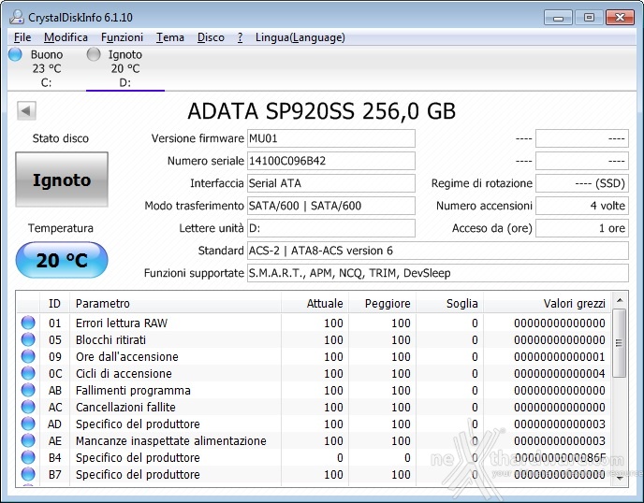Click the gray Ignoto status circle

[x=94, y=54]
